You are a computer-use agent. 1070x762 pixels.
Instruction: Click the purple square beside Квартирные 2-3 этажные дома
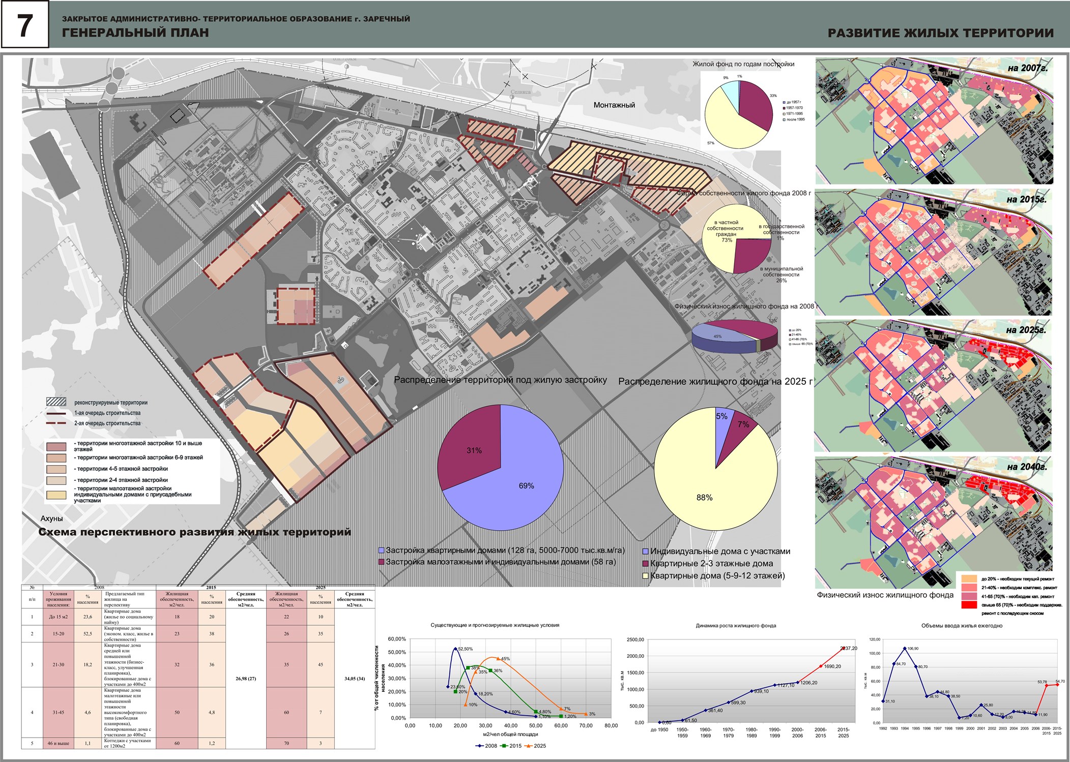click(x=646, y=564)
